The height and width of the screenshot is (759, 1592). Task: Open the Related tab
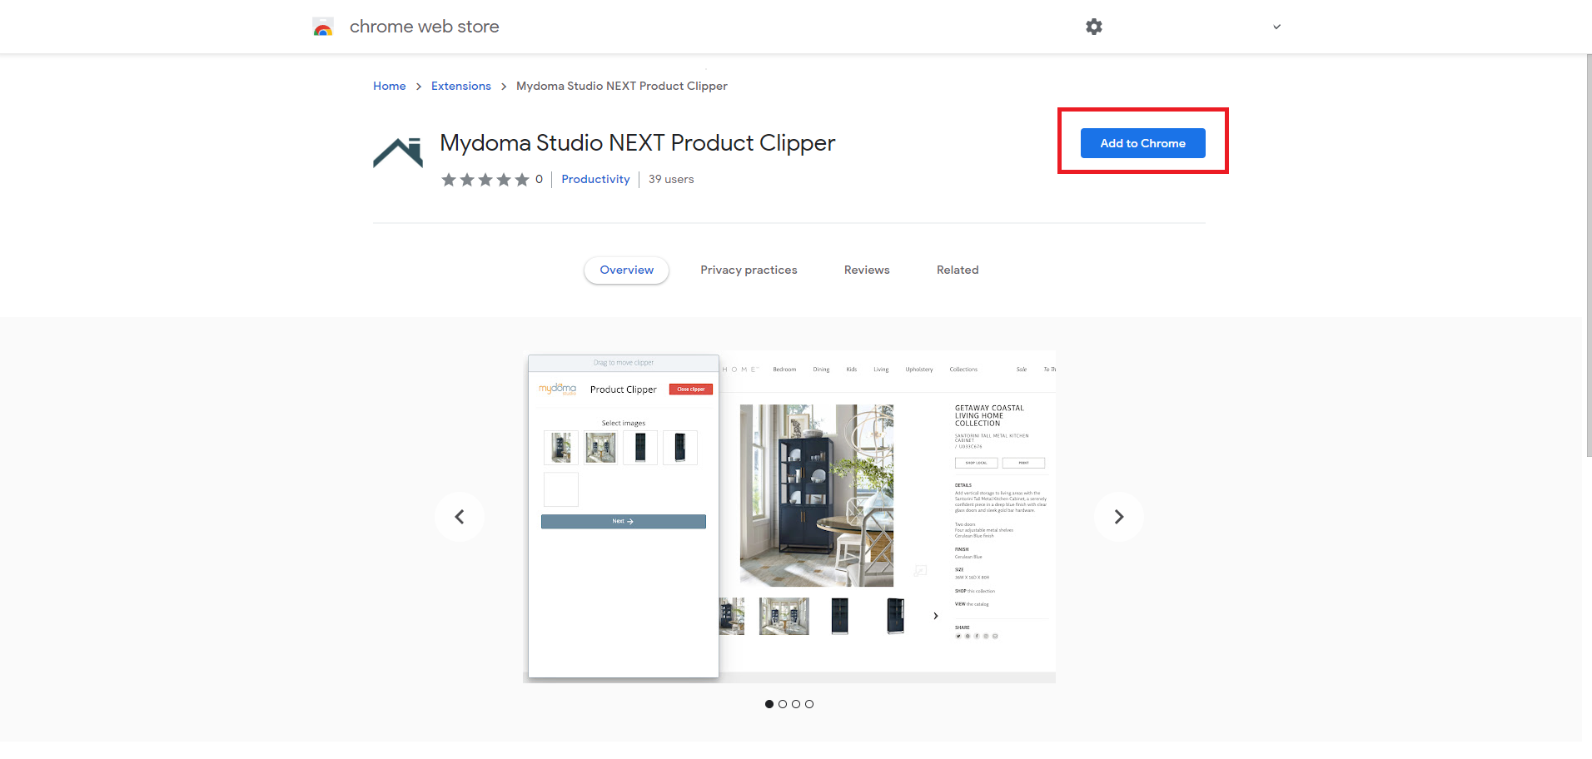click(x=958, y=270)
